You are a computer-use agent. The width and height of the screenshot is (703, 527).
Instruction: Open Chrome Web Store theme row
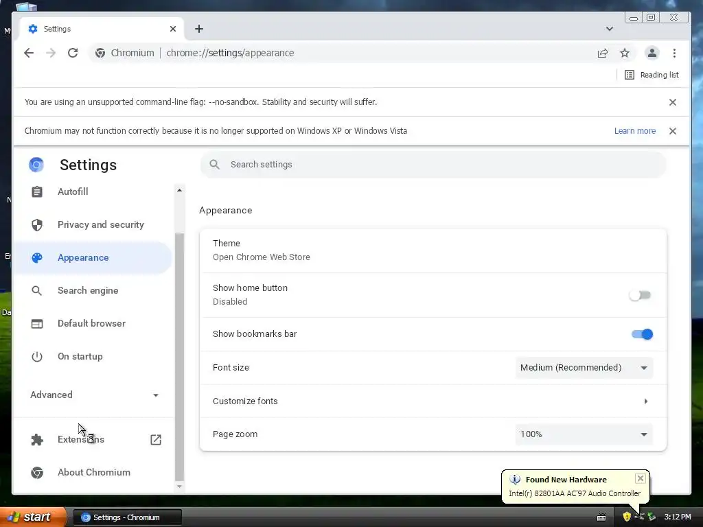(x=433, y=250)
